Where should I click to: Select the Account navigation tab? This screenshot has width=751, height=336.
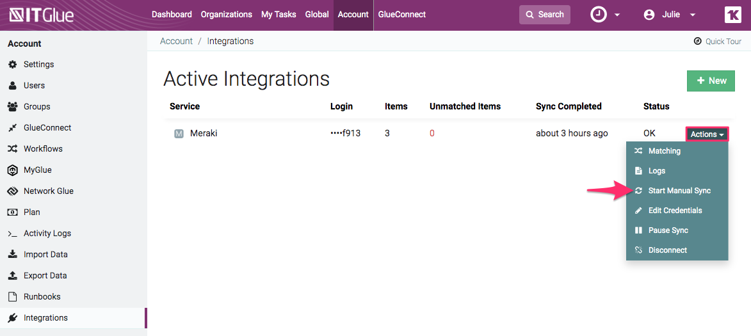coord(353,14)
